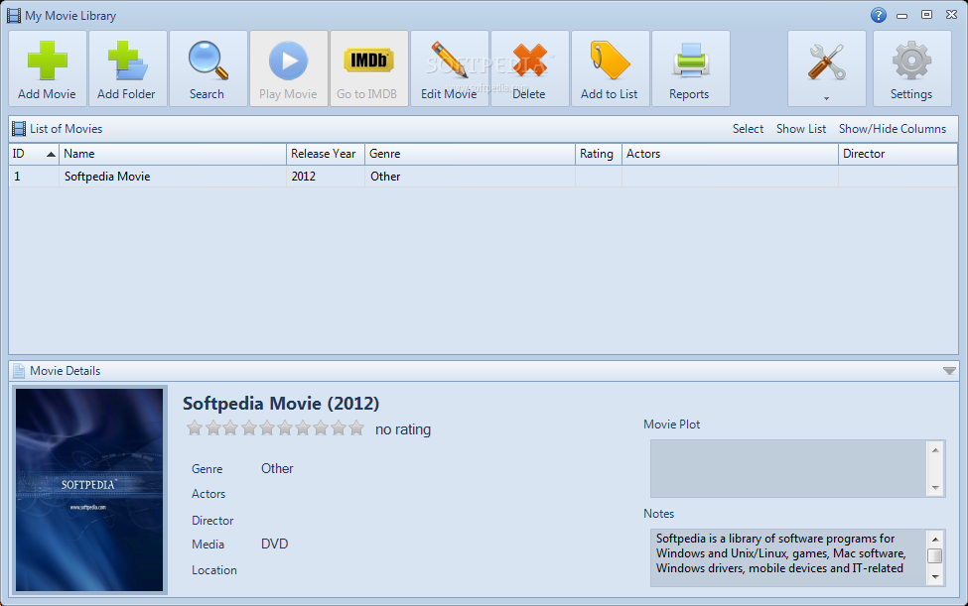Viewport: 968px width, 606px height.
Task: Click the Delete red X icon
Action: pos(530,60)
